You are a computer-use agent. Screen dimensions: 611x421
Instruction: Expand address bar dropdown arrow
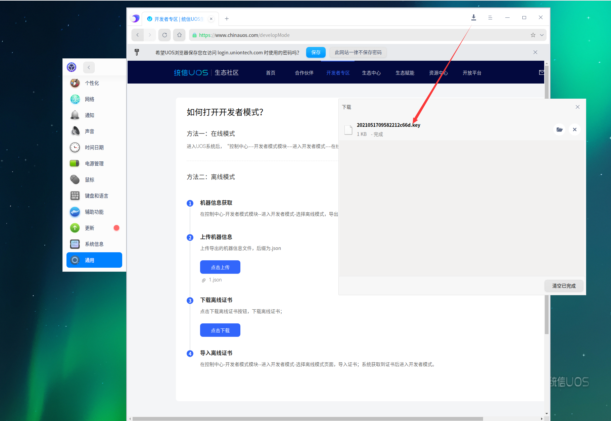542,35
